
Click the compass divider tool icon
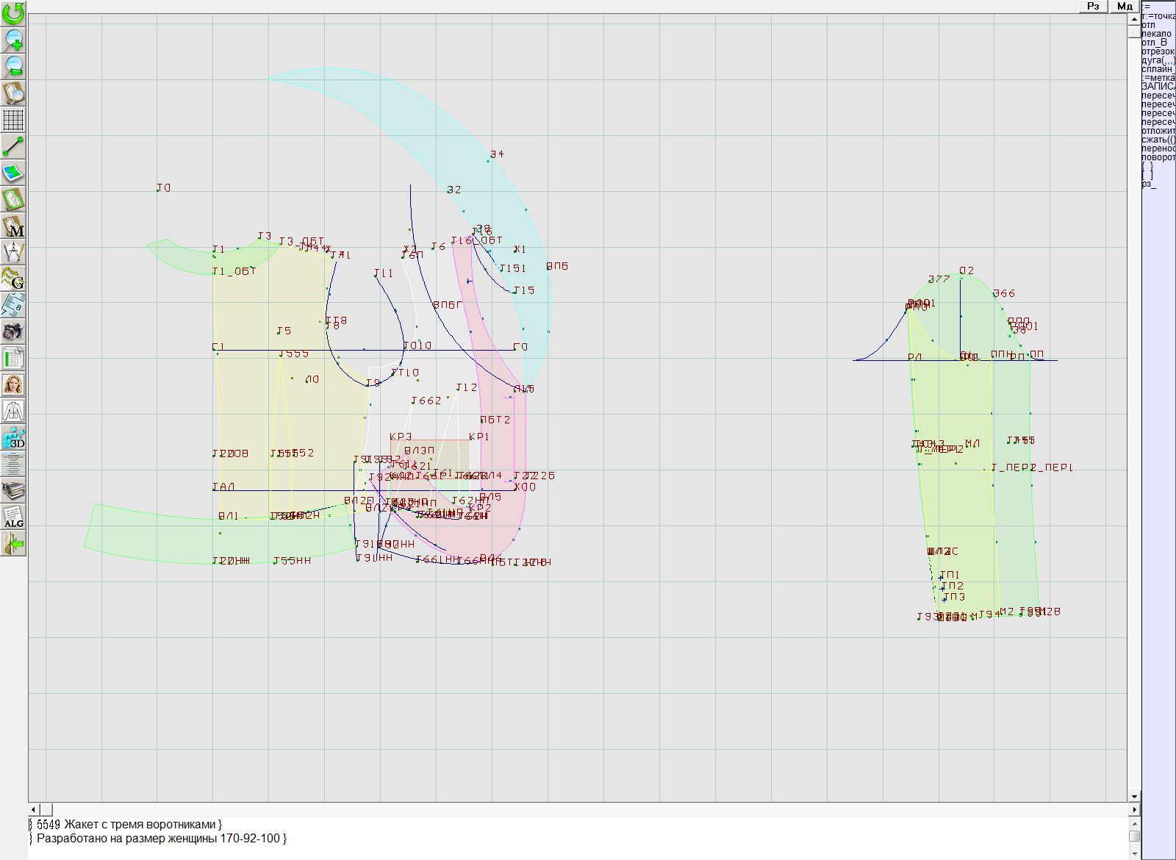pos(13,253)
